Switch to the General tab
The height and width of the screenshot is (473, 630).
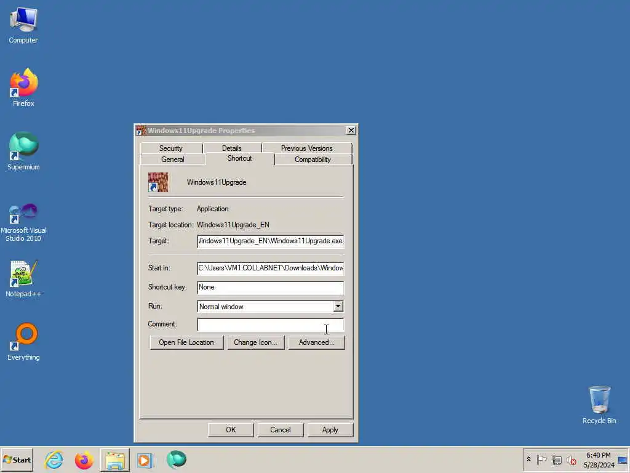click(173, 160)
